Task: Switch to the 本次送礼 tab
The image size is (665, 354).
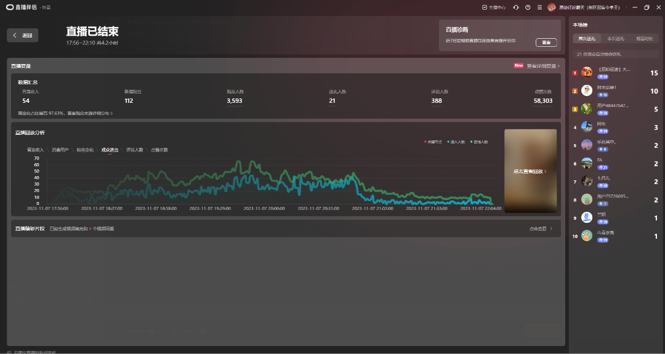Action: click(x=615, y=39)
